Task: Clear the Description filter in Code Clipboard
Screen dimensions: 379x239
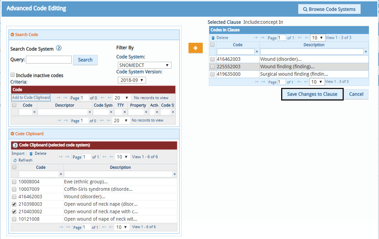Action: pyautogui.click(x=175, y=174)
